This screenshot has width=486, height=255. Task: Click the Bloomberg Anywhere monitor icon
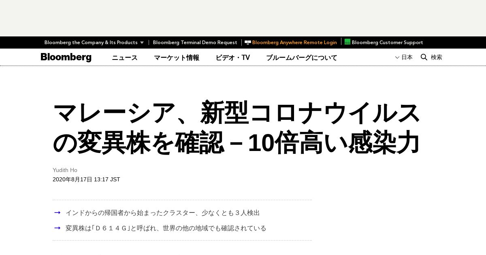point(248,42)
